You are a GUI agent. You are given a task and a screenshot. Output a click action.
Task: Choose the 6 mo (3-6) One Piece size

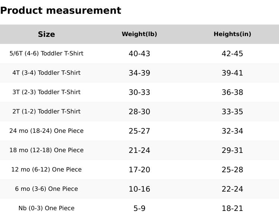pyautogui.click(x=46, y=189)
